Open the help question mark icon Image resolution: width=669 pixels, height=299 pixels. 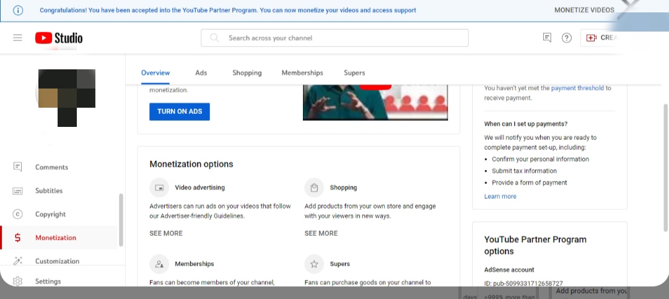click(x=567, y=38)
